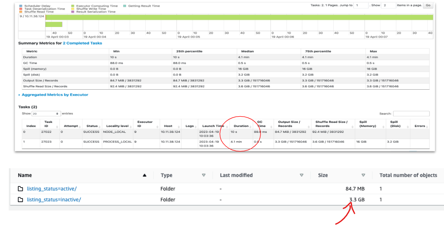Toggle Scheduler Delay legend color box

[x=21, y=6]
